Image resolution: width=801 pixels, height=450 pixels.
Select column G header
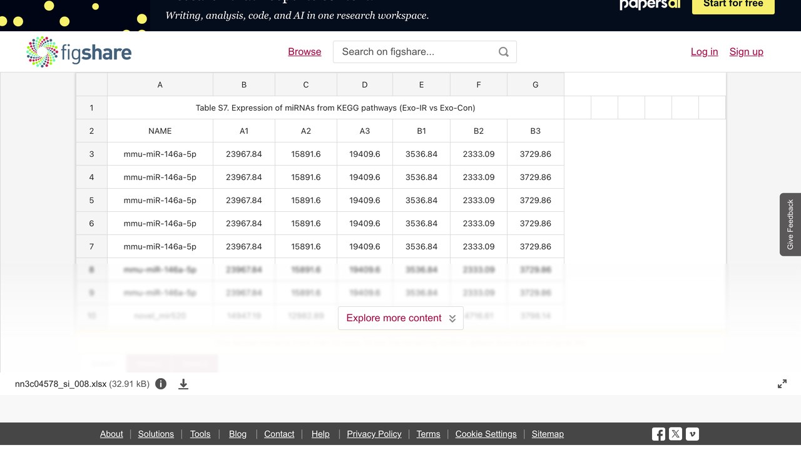pos(536,84)
